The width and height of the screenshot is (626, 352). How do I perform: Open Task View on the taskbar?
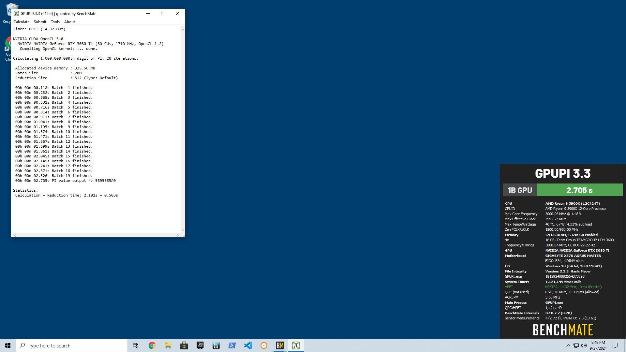136,345
